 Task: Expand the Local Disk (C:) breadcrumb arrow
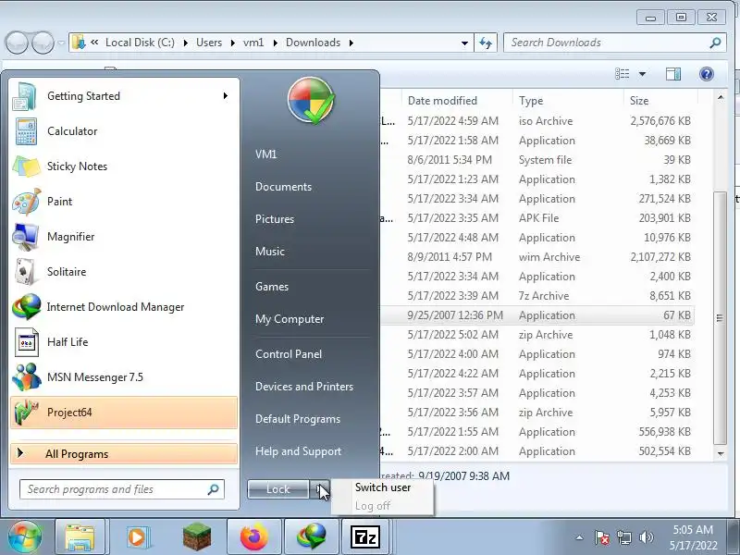pos(186,43)
